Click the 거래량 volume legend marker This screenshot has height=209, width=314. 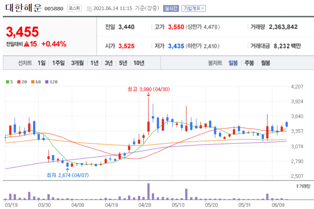click(x=297, y=186)
